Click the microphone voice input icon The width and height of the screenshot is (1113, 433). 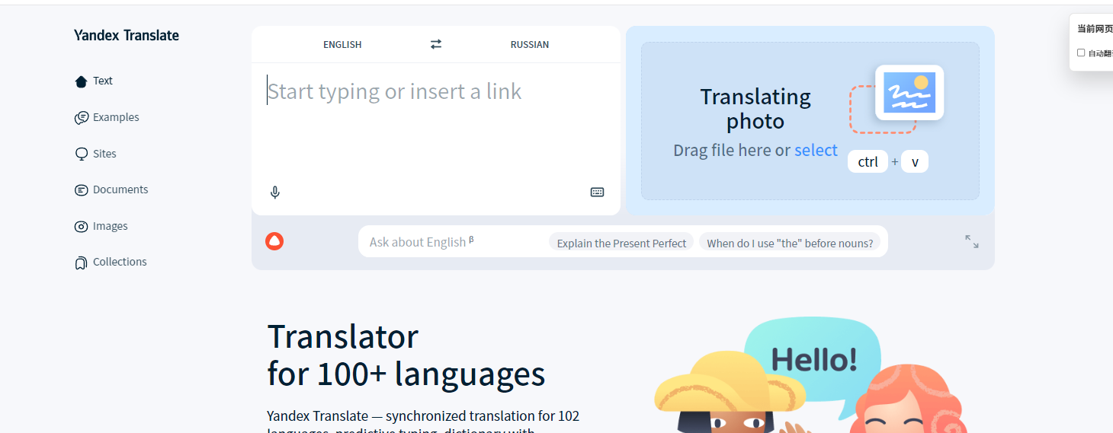275,193
